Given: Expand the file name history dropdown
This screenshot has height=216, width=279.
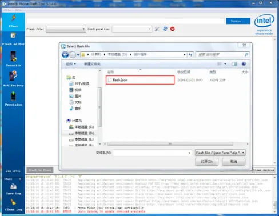Looking at the screenshot, I should (189, 153).
